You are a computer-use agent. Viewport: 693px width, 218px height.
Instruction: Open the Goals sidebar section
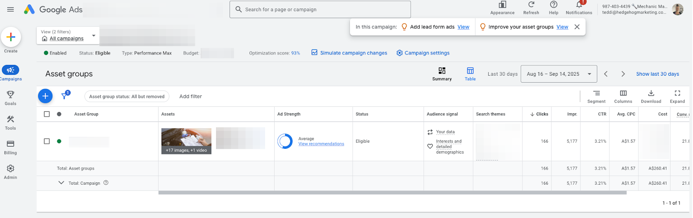point(10,98)
